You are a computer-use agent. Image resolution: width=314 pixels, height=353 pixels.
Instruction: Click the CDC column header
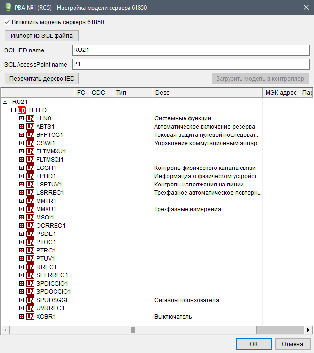[100, 92]
